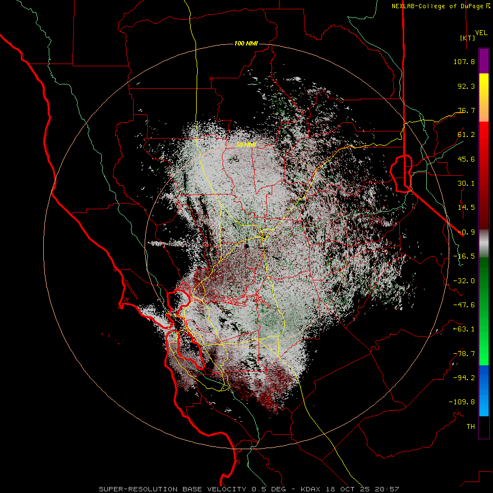Click the [KT] units label
This screenshot has width=493, height=493.
point(468,38)
